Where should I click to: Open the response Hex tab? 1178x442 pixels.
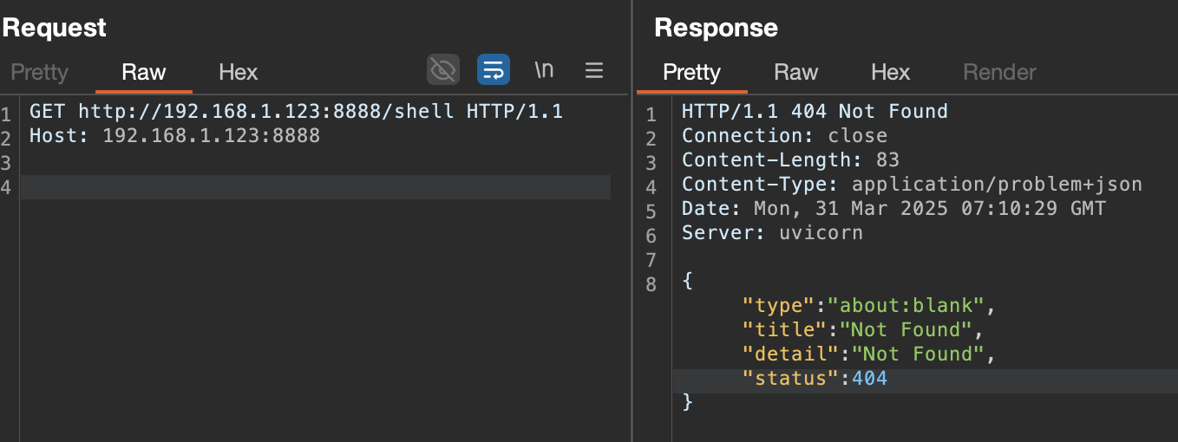[891, 72]
